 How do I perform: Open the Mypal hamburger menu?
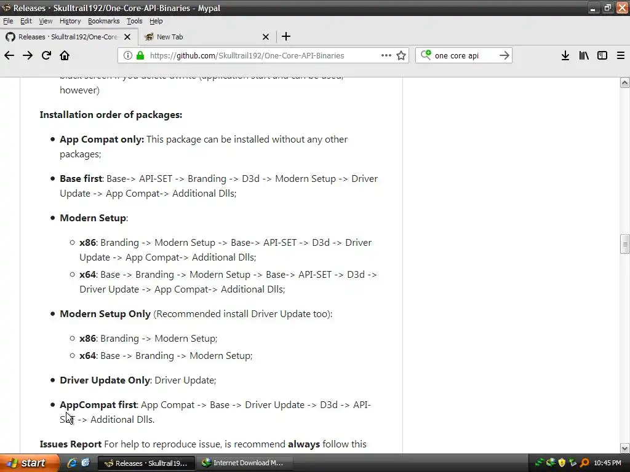[621, 55]
